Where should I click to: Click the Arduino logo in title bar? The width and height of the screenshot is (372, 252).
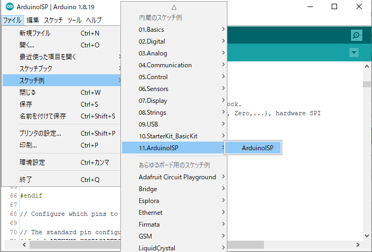(x=6, y=7)
